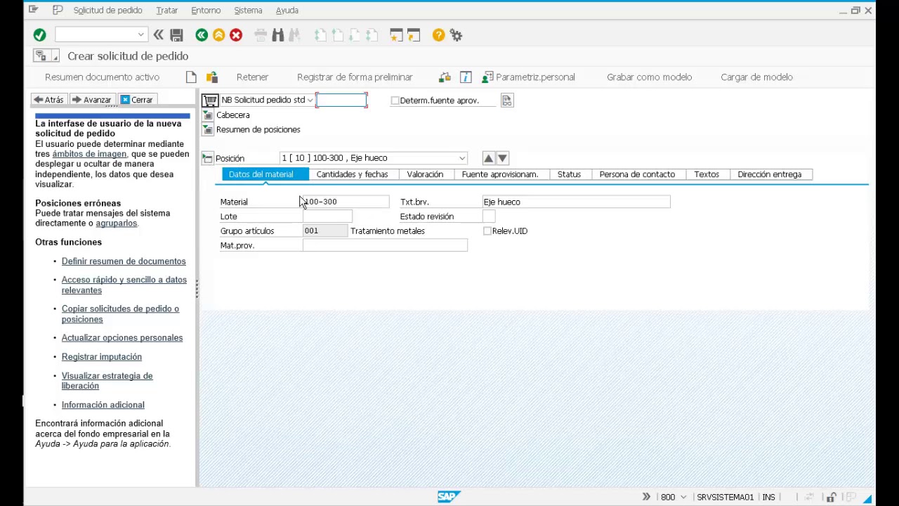Collapse the Posición detail section
899x506 pixels.
pyautogui.click(x=207, y=159)
